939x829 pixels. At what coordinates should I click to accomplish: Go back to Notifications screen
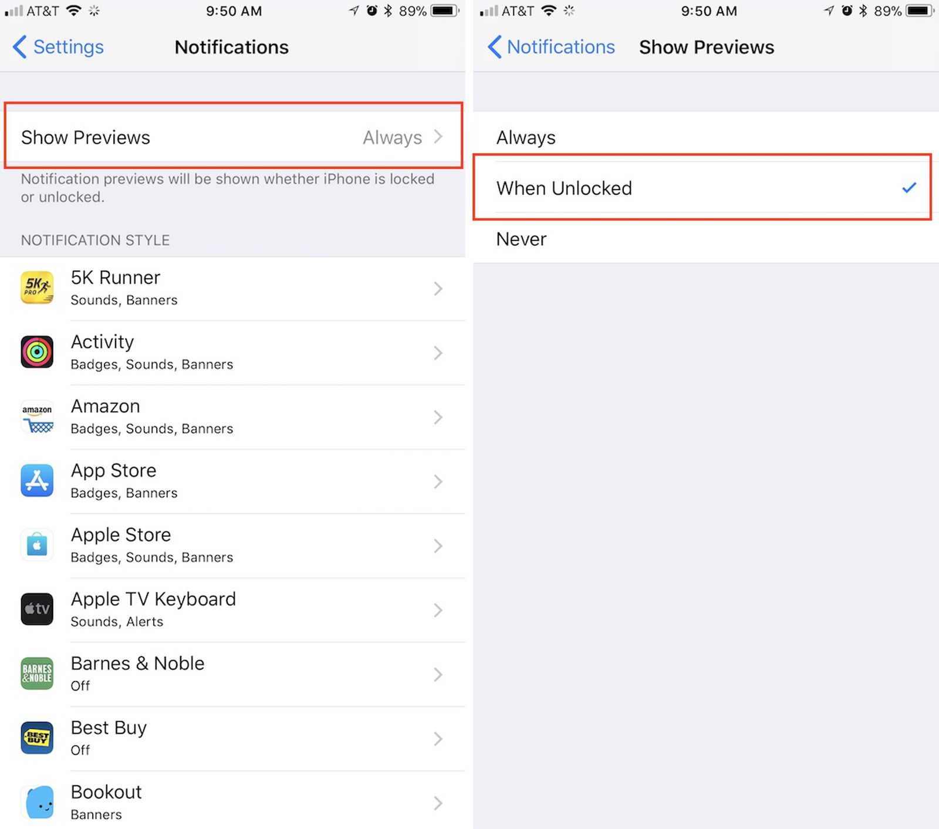tap(551, 47)
